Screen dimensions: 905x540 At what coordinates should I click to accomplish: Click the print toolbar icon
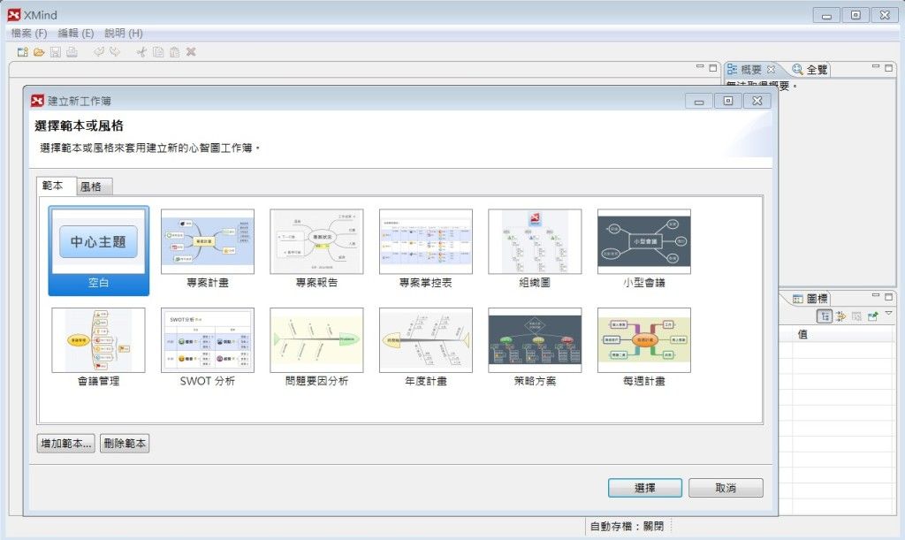(72, 52)
